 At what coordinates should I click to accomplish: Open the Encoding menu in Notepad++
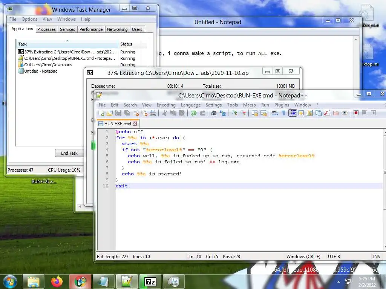166,105
